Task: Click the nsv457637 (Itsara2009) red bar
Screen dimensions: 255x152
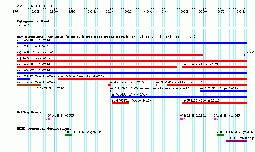Action: [x=214, y=67]
